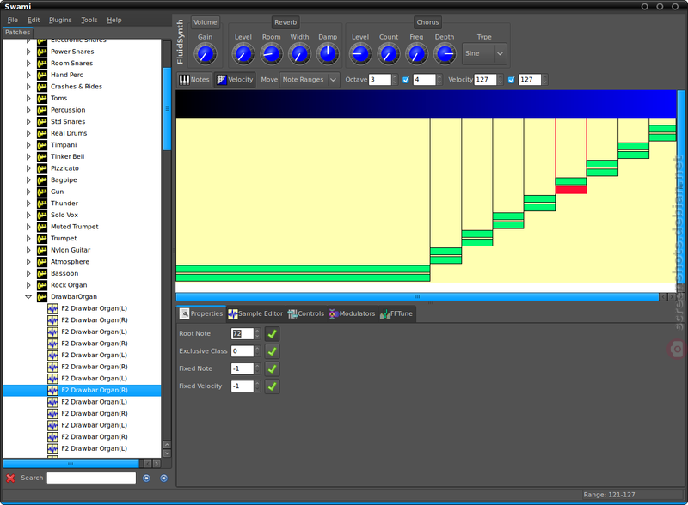Apply Exclusive Class with green checkmark
Viewport: 688px width, 505px height.
272,351
